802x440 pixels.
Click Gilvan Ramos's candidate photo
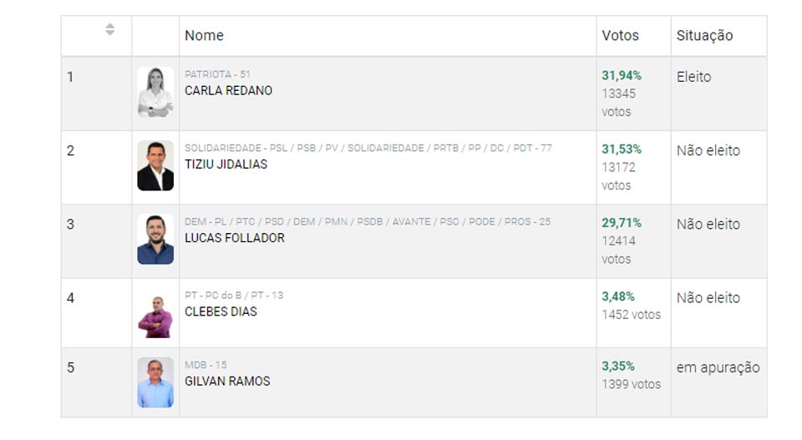point(155,382)
